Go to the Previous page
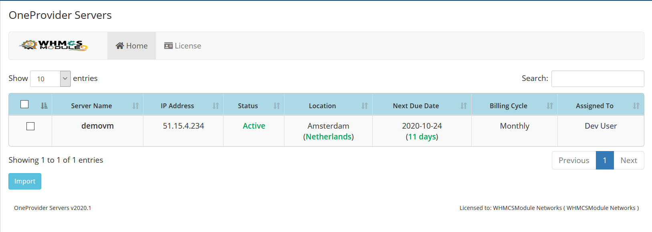The height and width of the screenshot is (232, 652). (574, 160)
